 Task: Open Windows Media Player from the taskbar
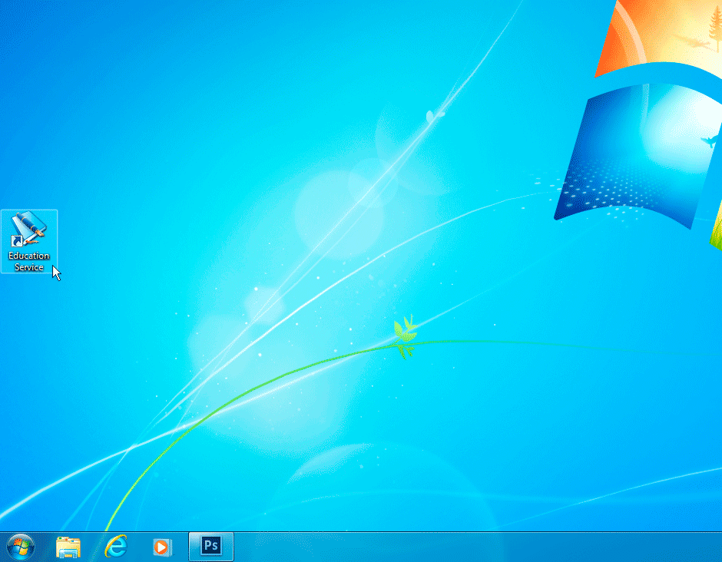[162, 547]
